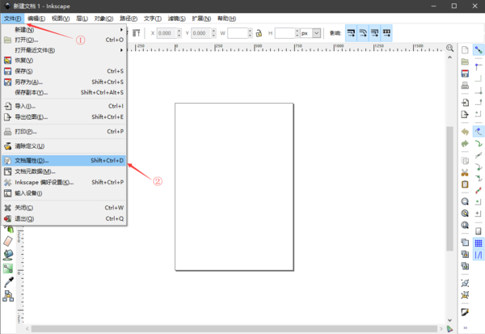Click the vertical scrollbar thumb
The height and width of the screenshot is (334, 485).
coord(449,188)
